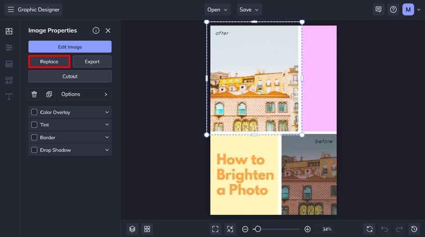
Task: Expand the Border section chevron
Action: point(107,137)
